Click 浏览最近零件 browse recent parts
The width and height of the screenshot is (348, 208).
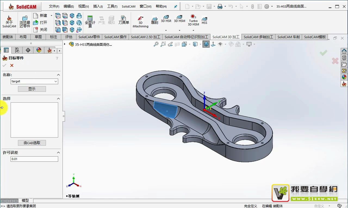point(25,22)
